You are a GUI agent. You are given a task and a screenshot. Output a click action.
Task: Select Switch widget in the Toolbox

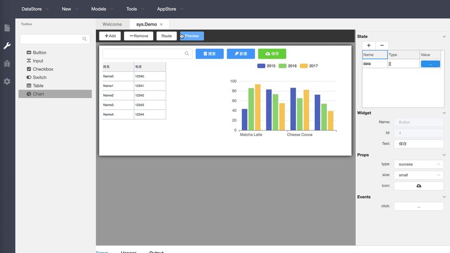(36, 78)
